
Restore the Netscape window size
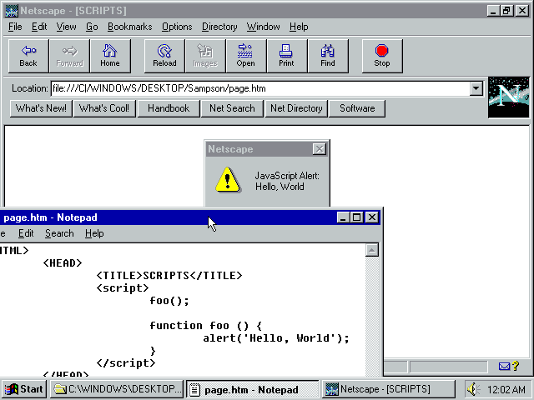coord(506,11)
